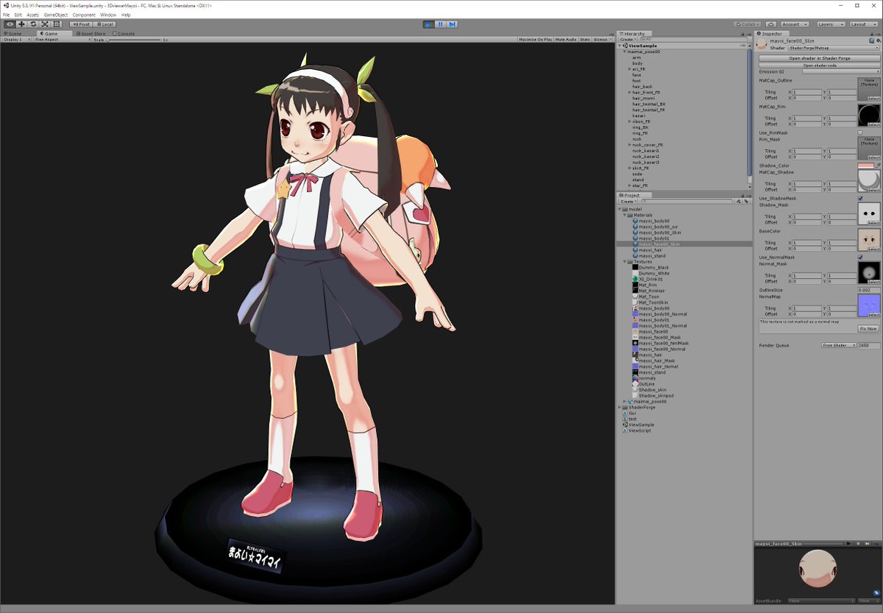Screen dimensions: 883x613
Task: Open Render Queue From Shader dropdown
Action: point(838,345)
